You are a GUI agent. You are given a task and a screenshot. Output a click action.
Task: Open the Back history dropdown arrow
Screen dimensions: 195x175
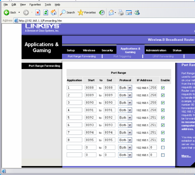point(19,13)
